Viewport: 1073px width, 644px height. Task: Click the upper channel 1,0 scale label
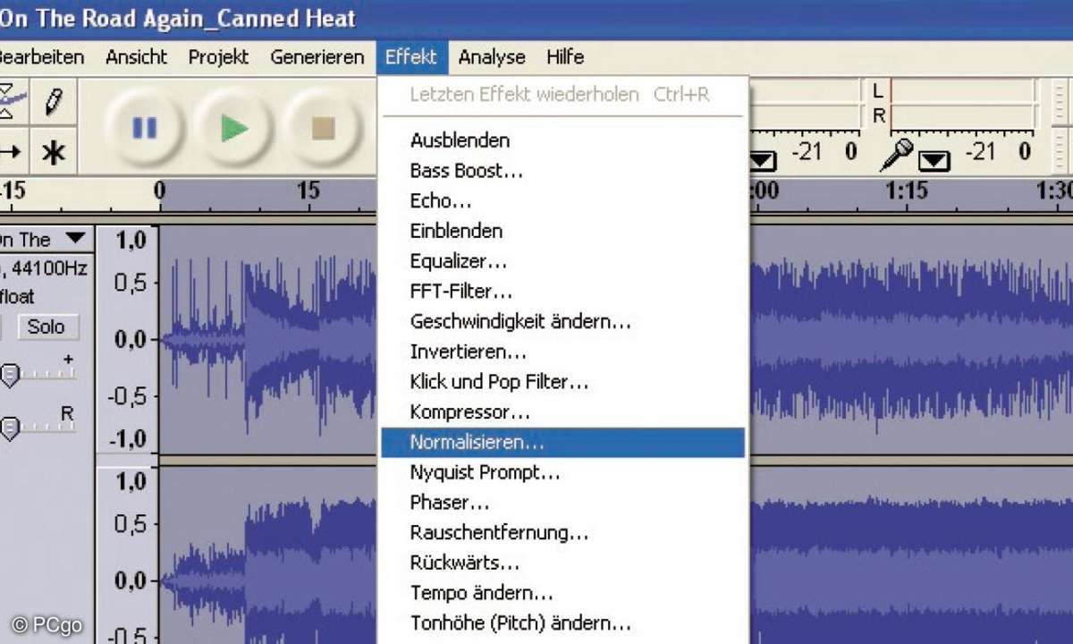131,240
